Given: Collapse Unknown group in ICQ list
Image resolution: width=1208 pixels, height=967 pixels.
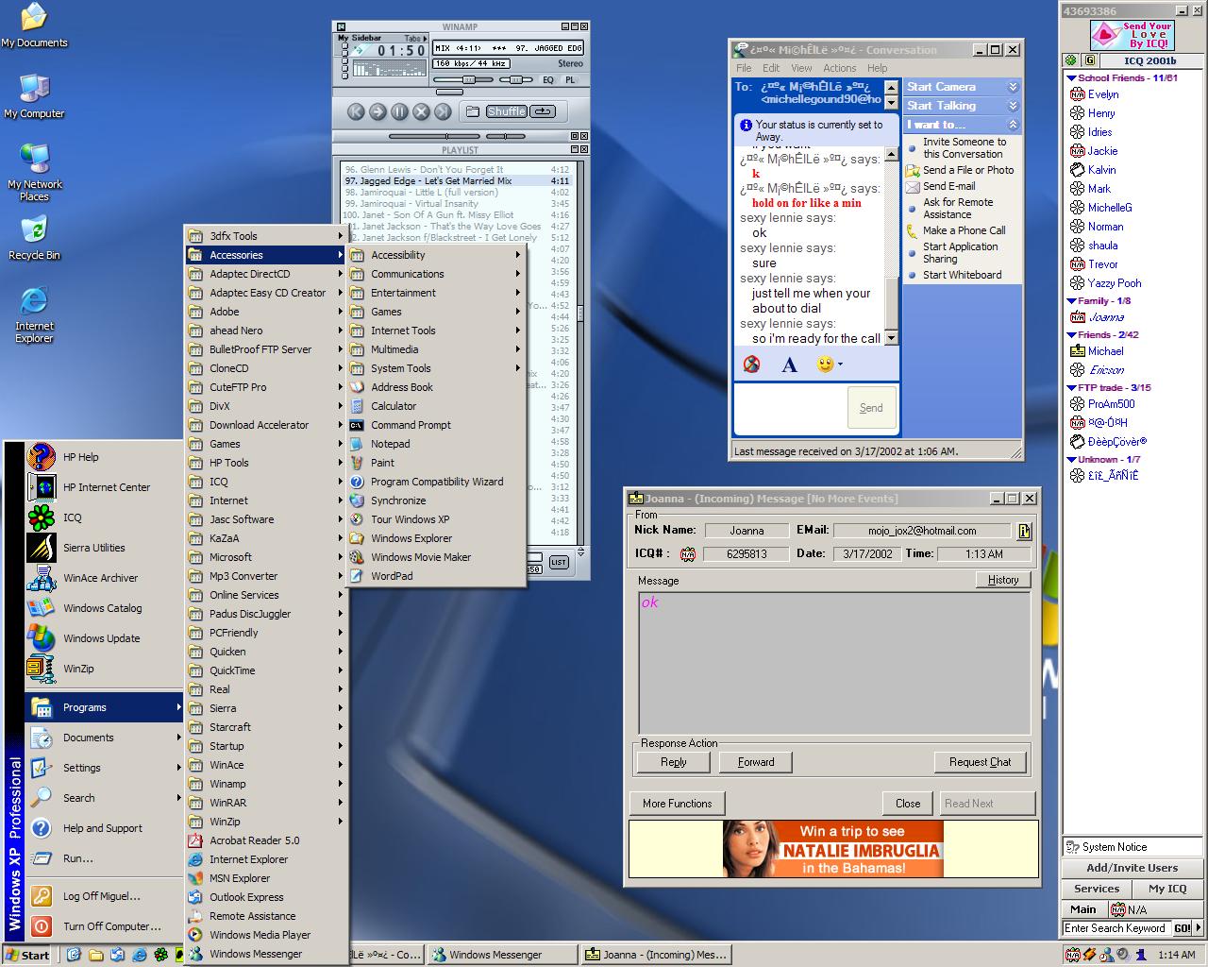Looking at the screenshot, I should pyautogui.click(x=1071, y=460).
